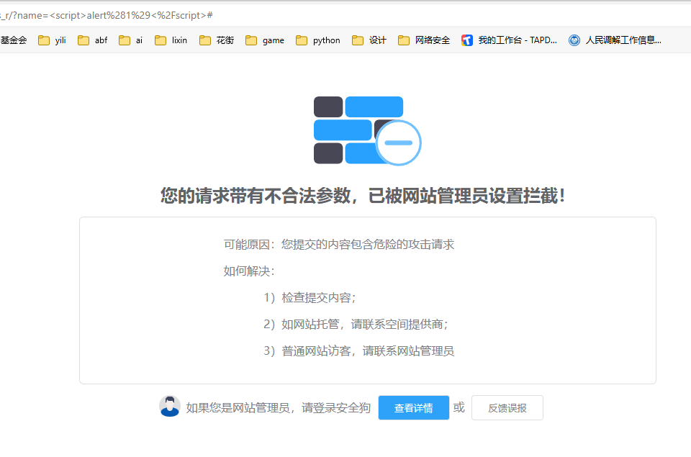Image resolution: width=691 pixels, height=457 pixels.
Task: Click the text 3）普通网站访客，请联系网站管理员
Action: 358,351
